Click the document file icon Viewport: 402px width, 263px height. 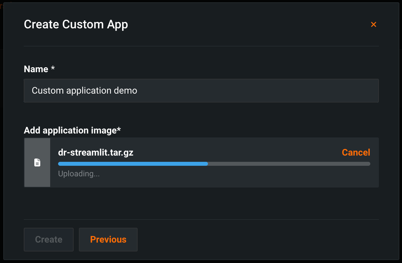click(37, 162)
